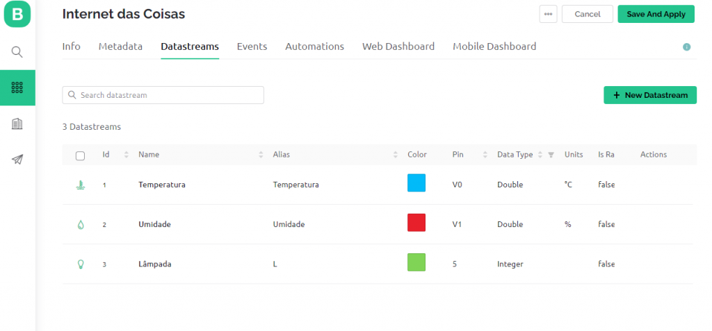Select the Datastreams tab

coord(190,46)
